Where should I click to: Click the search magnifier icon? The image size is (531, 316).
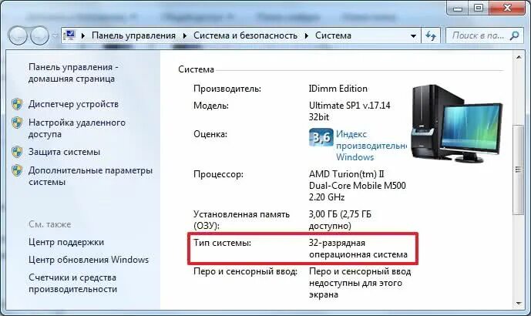tap(514, 35)
